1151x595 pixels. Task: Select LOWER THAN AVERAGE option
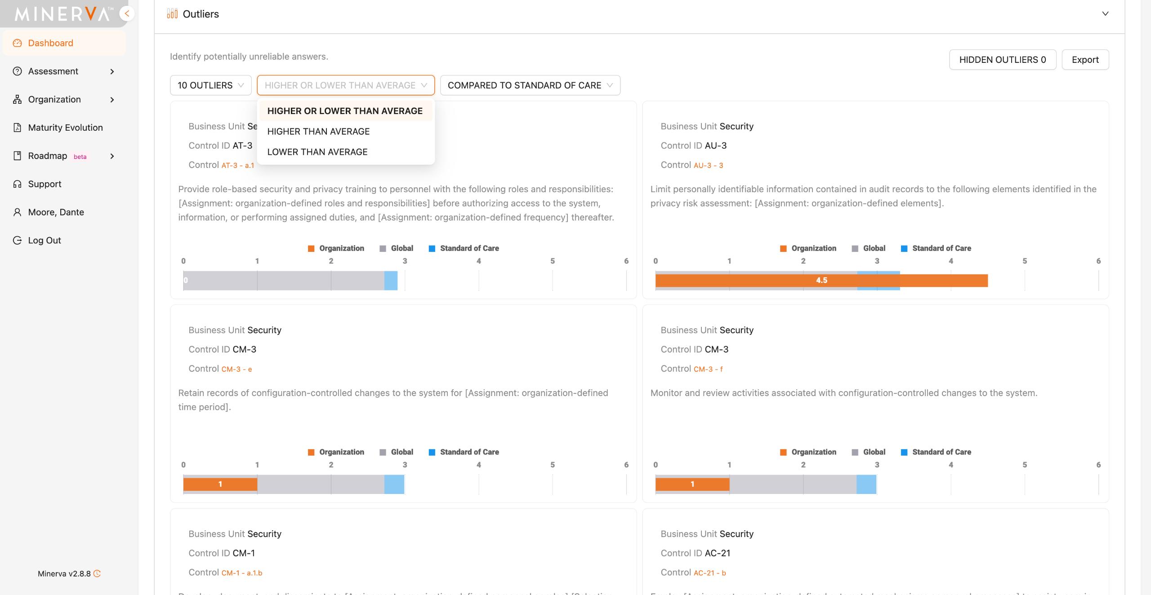click(x=317, y=152)
